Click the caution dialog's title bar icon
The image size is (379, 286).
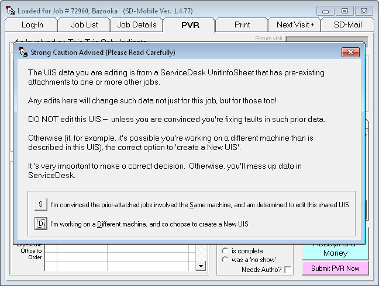click(x=23, y=53)
